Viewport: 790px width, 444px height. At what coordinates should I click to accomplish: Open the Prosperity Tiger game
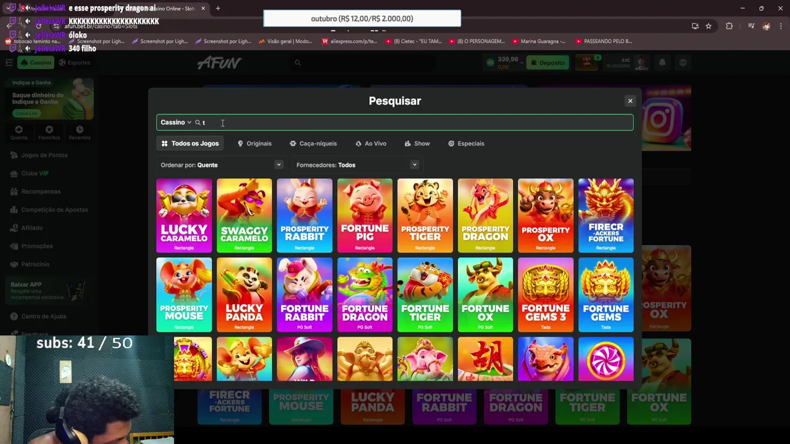point(425,215)
